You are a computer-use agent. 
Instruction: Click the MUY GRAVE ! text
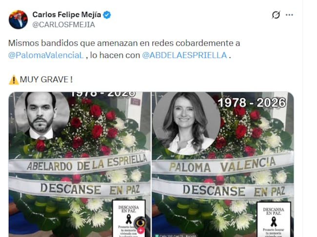pyautogui.click(x=46, y=79)
